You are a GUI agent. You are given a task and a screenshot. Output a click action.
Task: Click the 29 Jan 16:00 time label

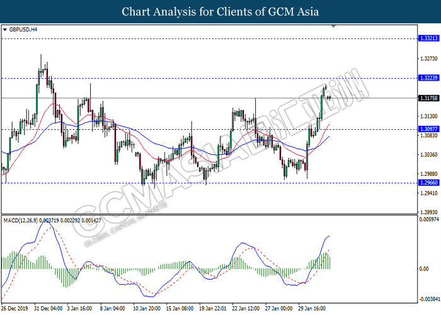[x=312, y=309]
